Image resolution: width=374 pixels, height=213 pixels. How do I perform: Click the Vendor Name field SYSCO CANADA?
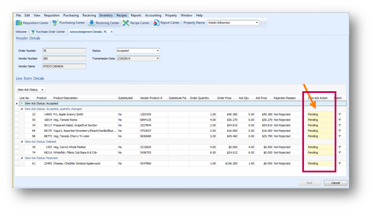click(64, 66)
